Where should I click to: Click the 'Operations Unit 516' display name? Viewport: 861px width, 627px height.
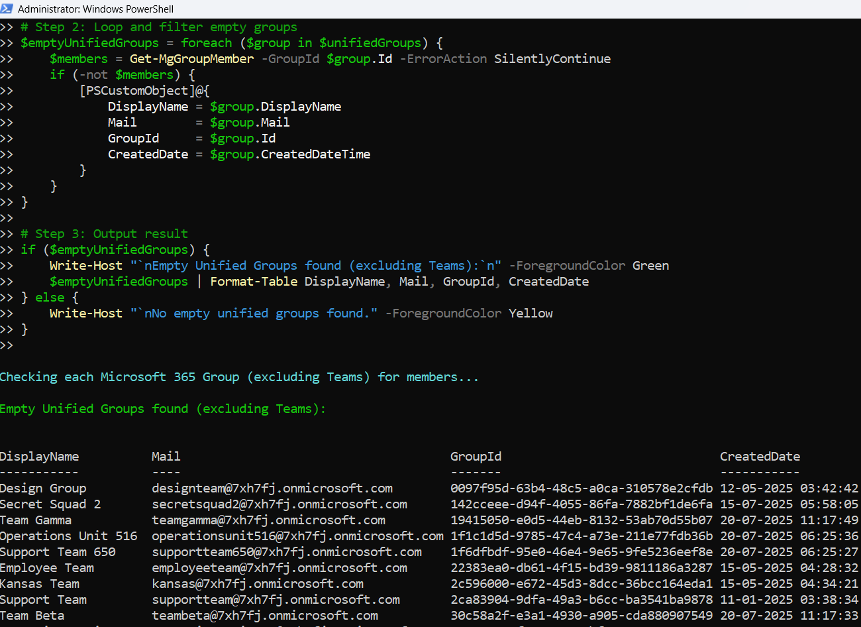tap(68, 536)
